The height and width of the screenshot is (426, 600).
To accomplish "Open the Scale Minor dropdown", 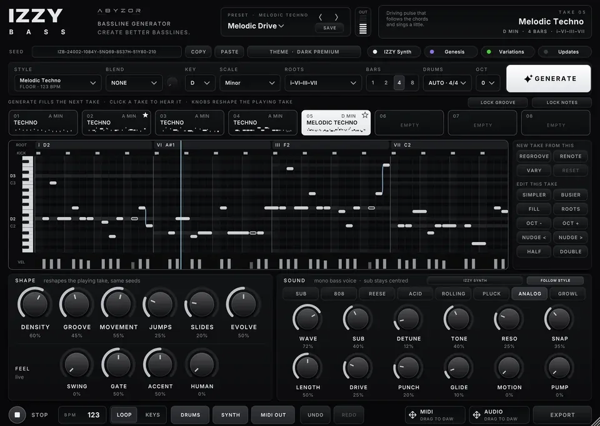I will (250, 83).
